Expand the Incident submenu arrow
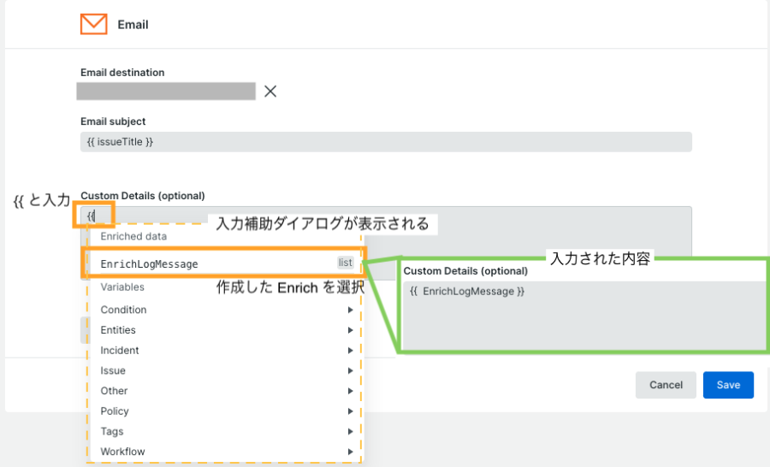The height and width of the screenshot is (467, 770). coord(350,351)
